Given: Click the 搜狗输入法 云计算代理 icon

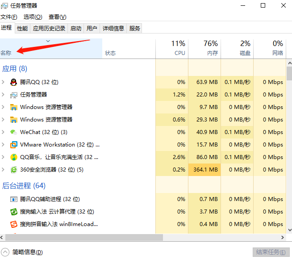Looking at the screenshot, I should 14,212.
